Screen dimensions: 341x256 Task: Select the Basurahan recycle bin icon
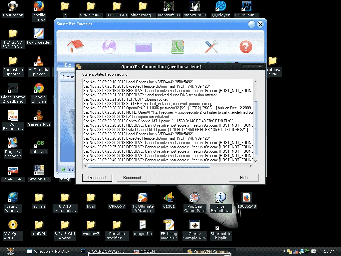[x=13, y=9]
